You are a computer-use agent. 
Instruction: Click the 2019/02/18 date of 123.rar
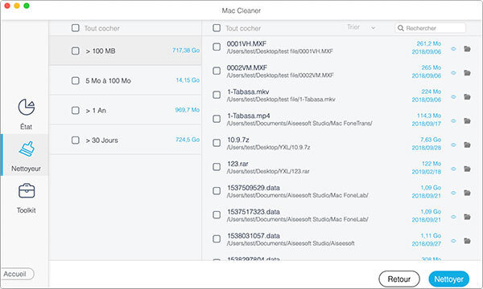427,172
